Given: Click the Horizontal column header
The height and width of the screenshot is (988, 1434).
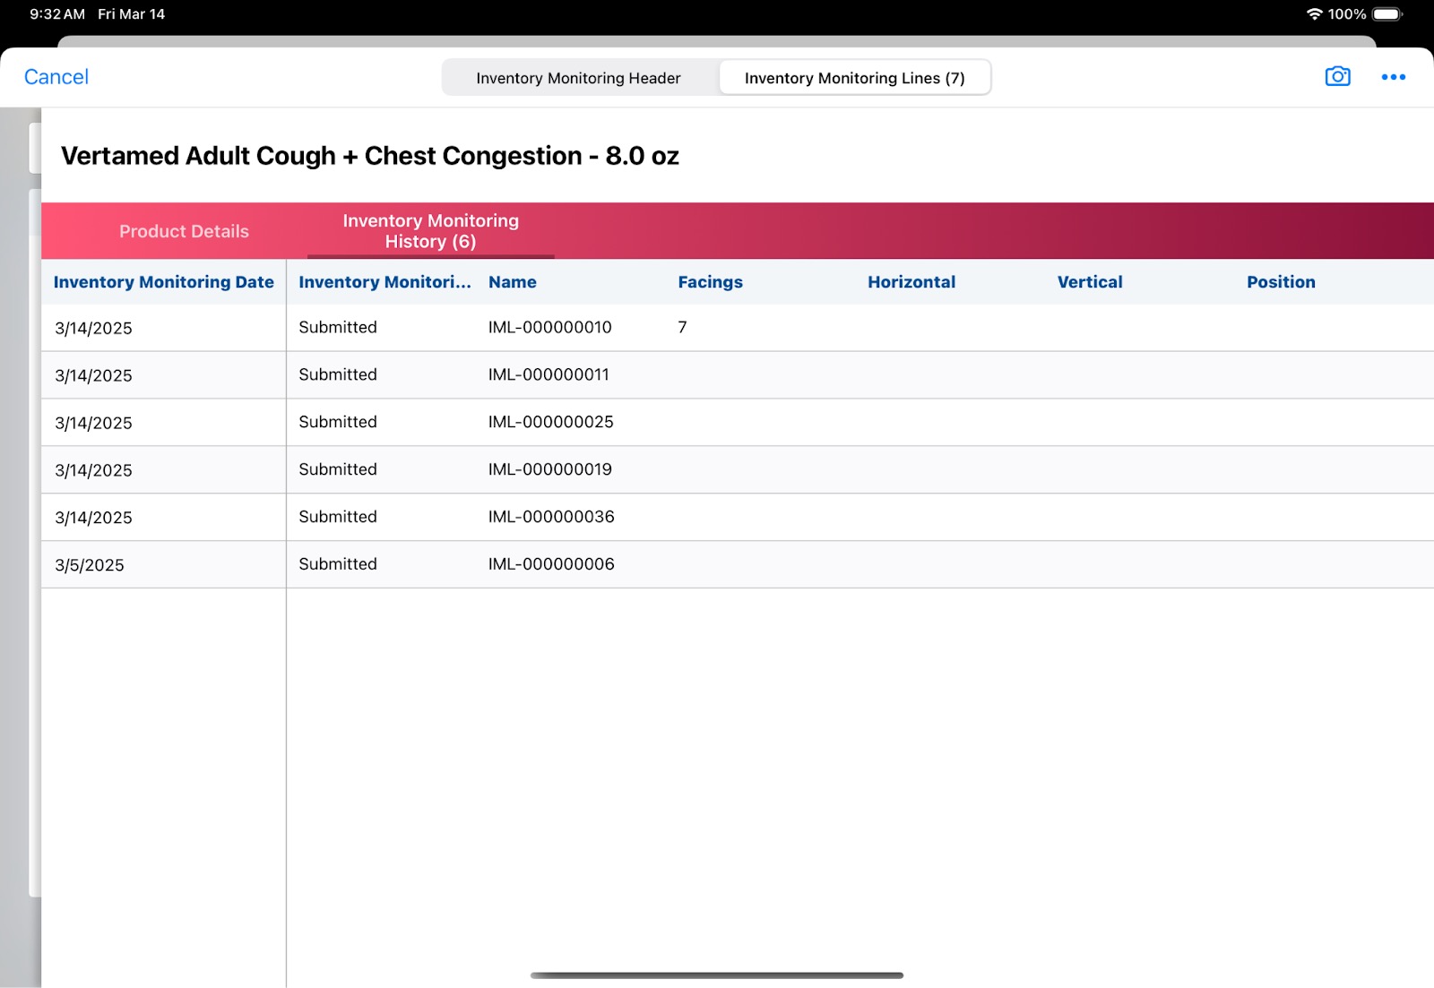Looking at the screenshot, I should [911, 282].
